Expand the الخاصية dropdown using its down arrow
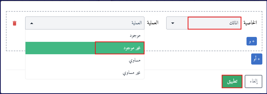This screenshot has width=267, height=94. coord(172,23)
